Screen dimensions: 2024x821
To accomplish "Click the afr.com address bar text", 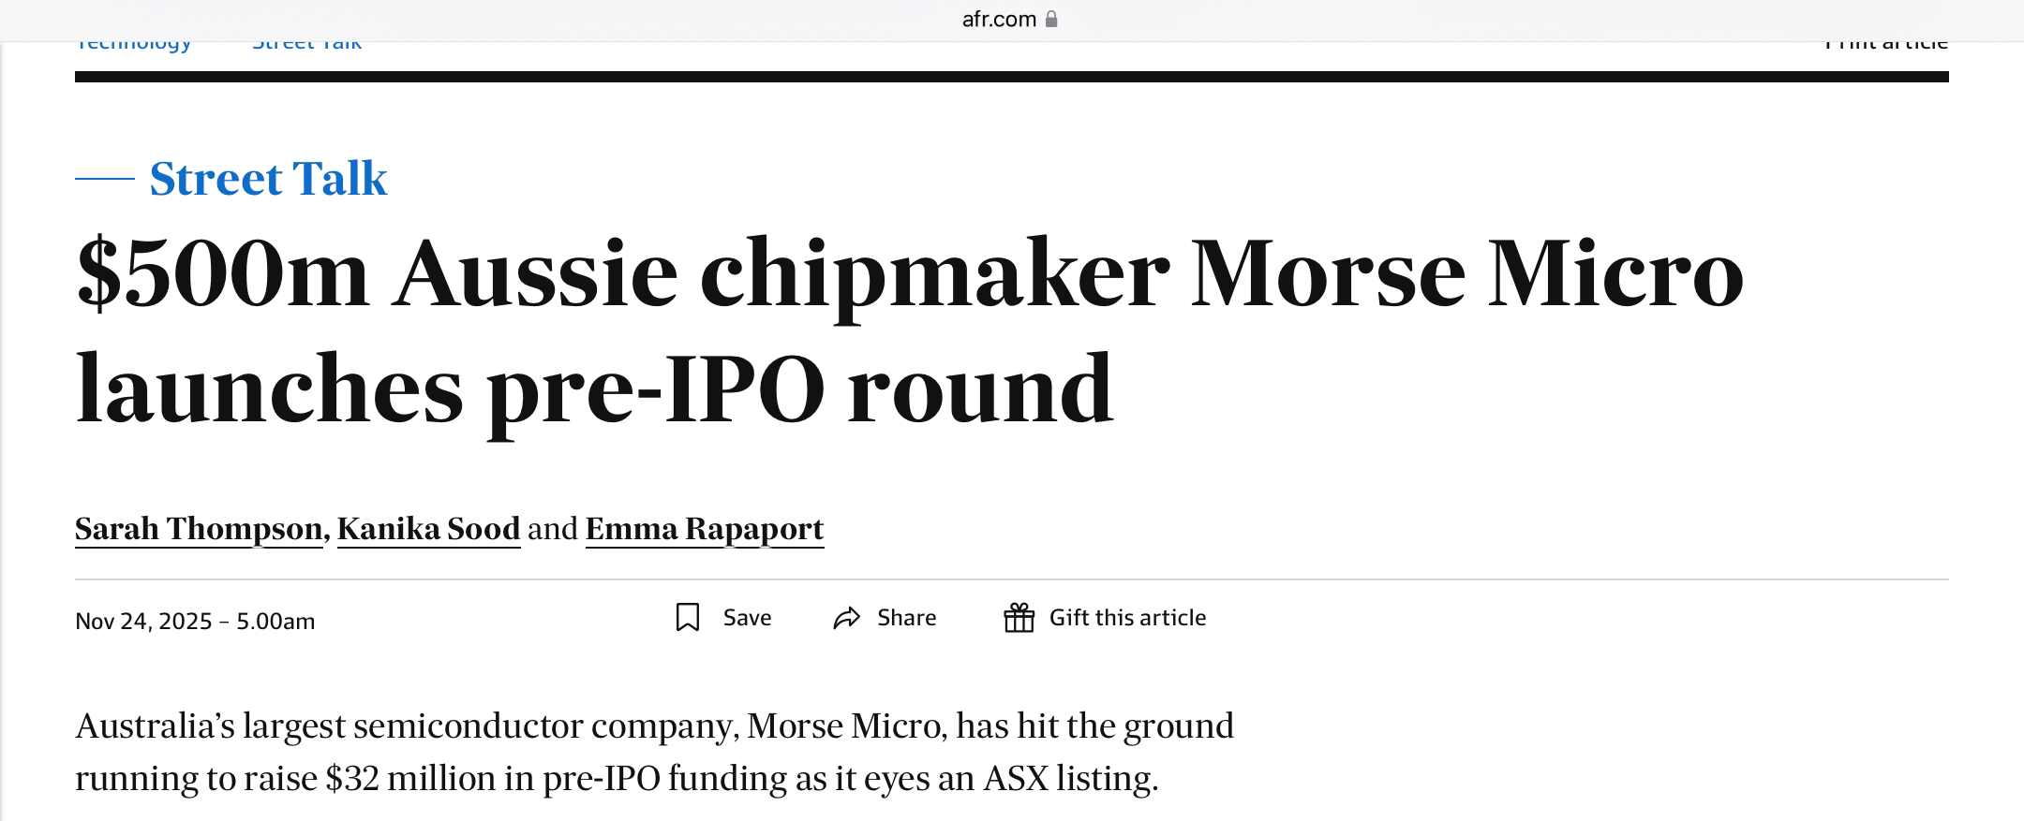I will tap(999, 19).
